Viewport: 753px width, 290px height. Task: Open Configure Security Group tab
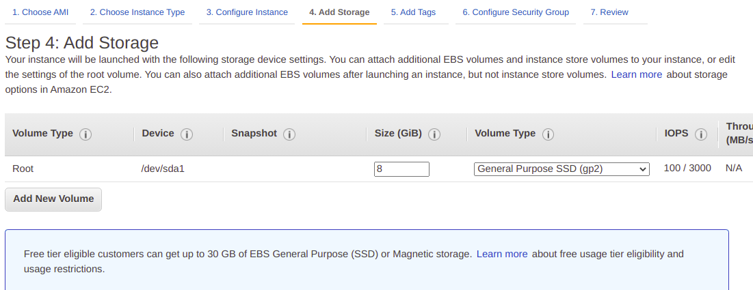516,12
